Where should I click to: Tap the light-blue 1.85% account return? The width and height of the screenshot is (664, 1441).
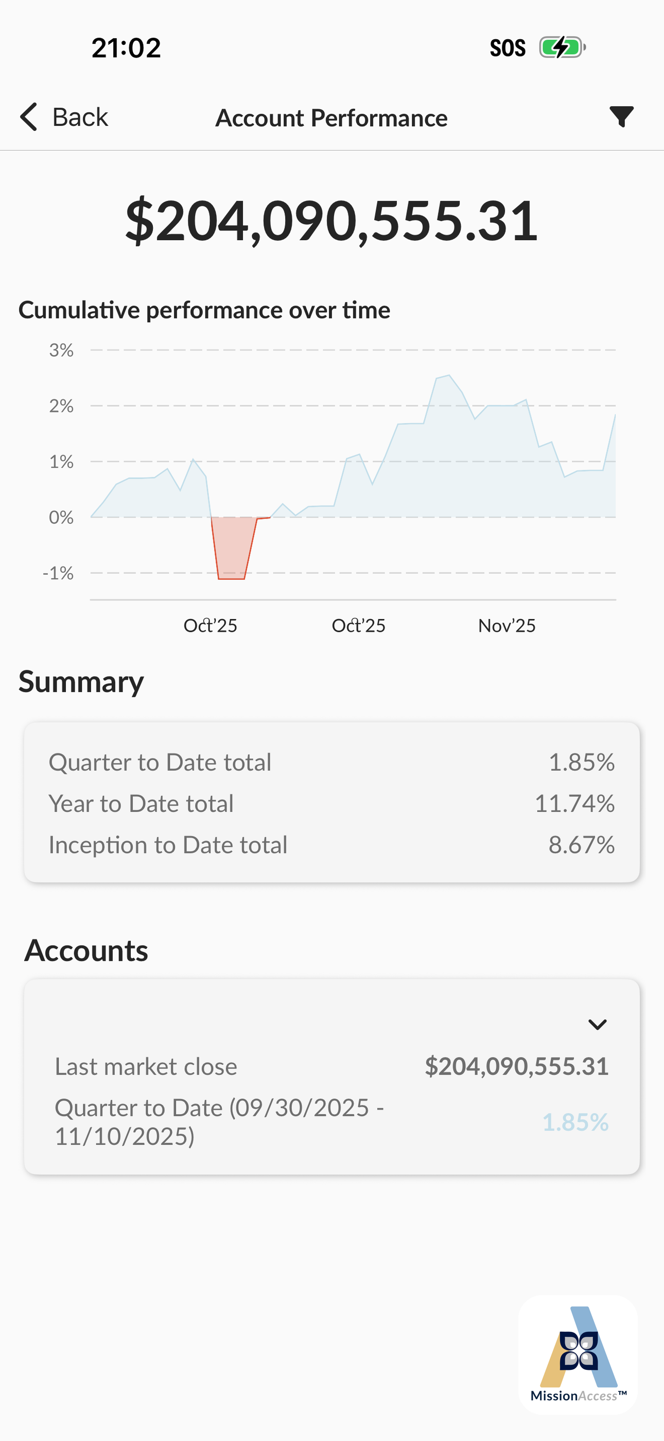(x=575, y=1121)
